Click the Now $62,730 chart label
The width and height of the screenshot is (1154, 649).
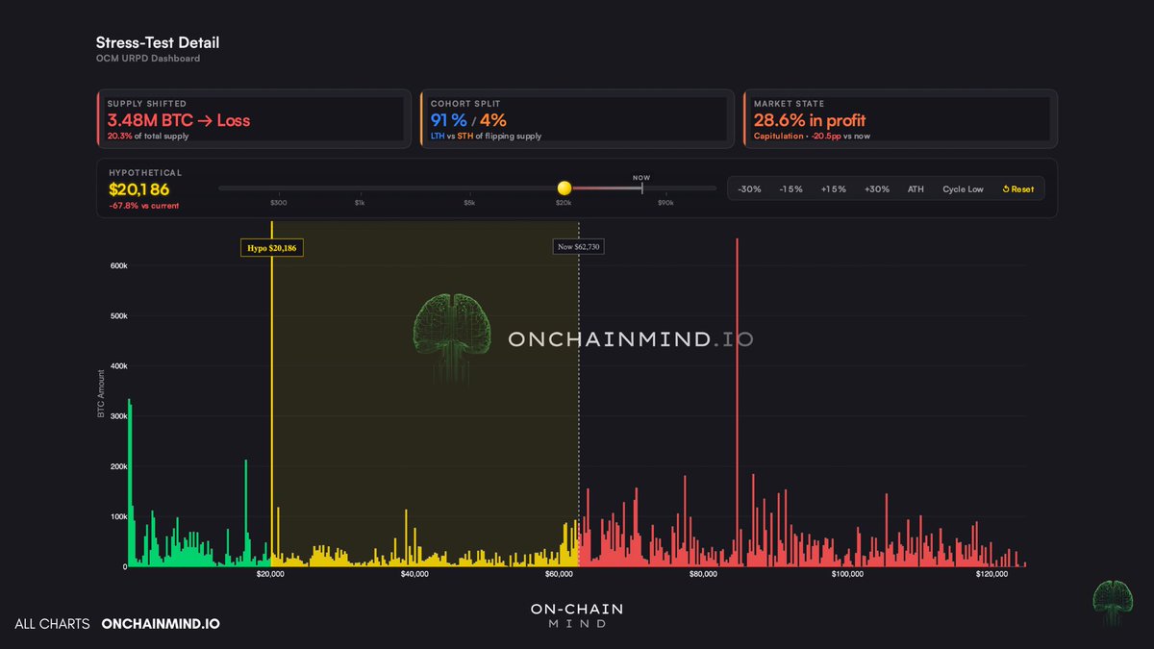pyautogui.click(x=580, y=248)
